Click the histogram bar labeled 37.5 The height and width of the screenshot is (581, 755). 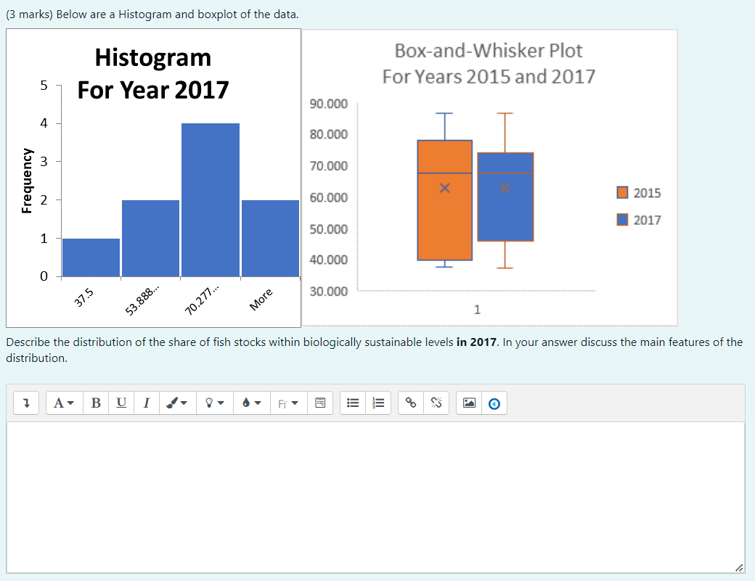click(x=91, y=257)
